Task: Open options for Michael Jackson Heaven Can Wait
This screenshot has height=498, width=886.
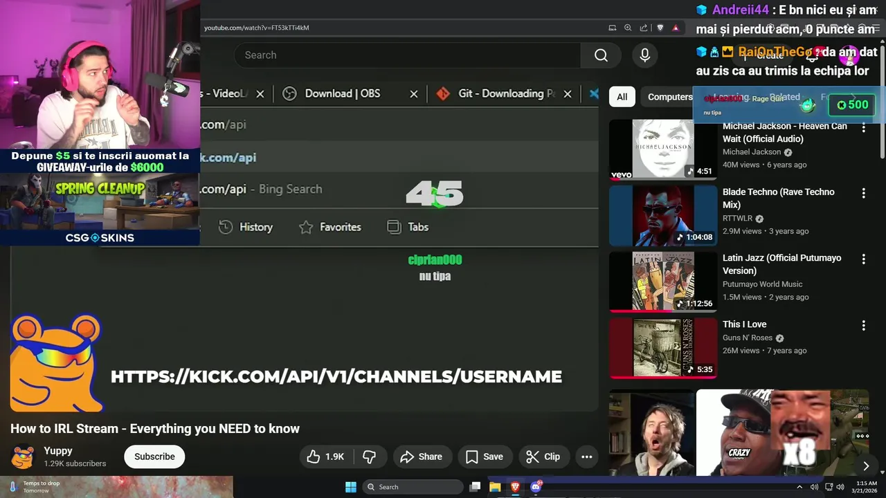Action: pyautogui.click(x=863, y=127)
